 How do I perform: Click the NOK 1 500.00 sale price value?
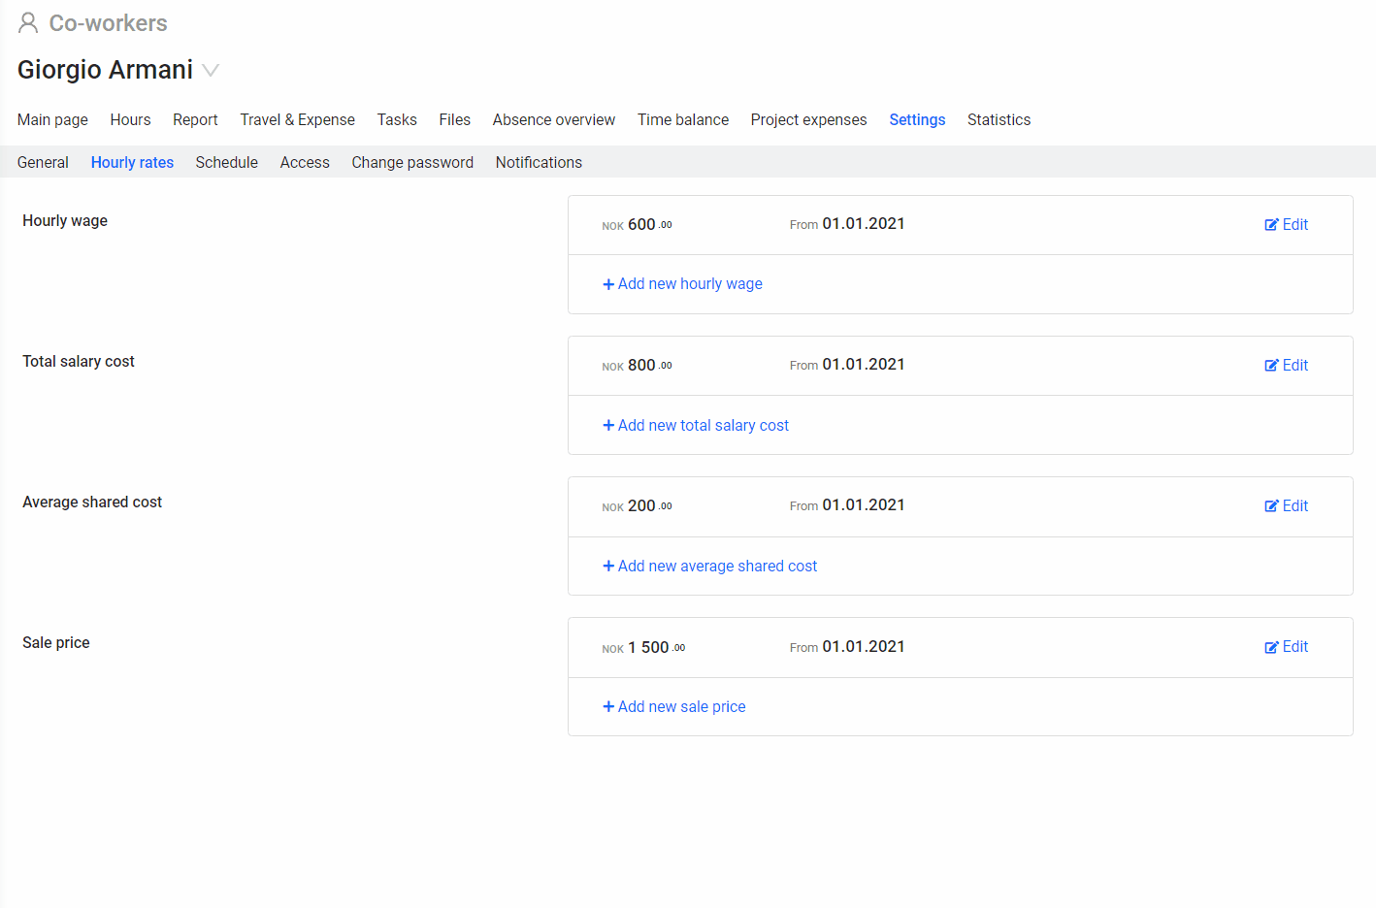pyautogui.click(x=643, y=647)
